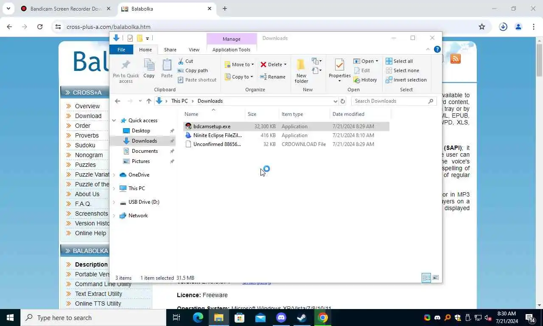Open address bar history dropdown

[x=335, y=101]
